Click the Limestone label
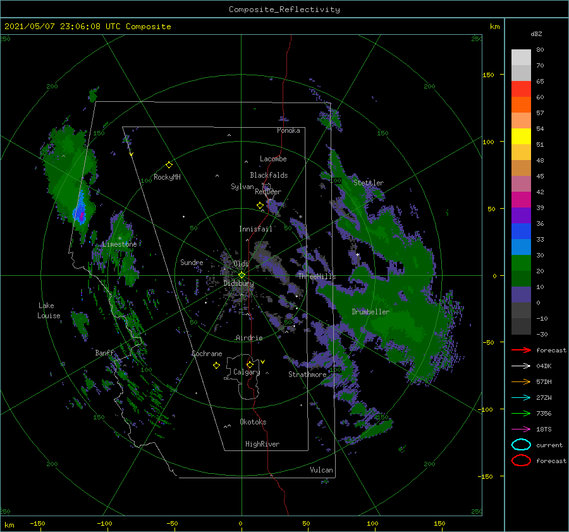The width and height of the screenshot is (569, 532). (119, 244)
